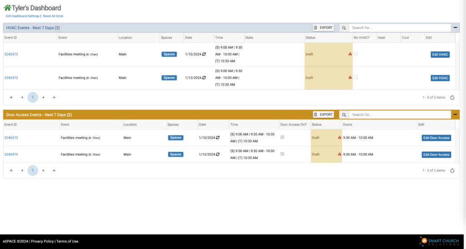Collapse the HVAC Events panel
The image size is (466, 249).
(x=455, y=28)
